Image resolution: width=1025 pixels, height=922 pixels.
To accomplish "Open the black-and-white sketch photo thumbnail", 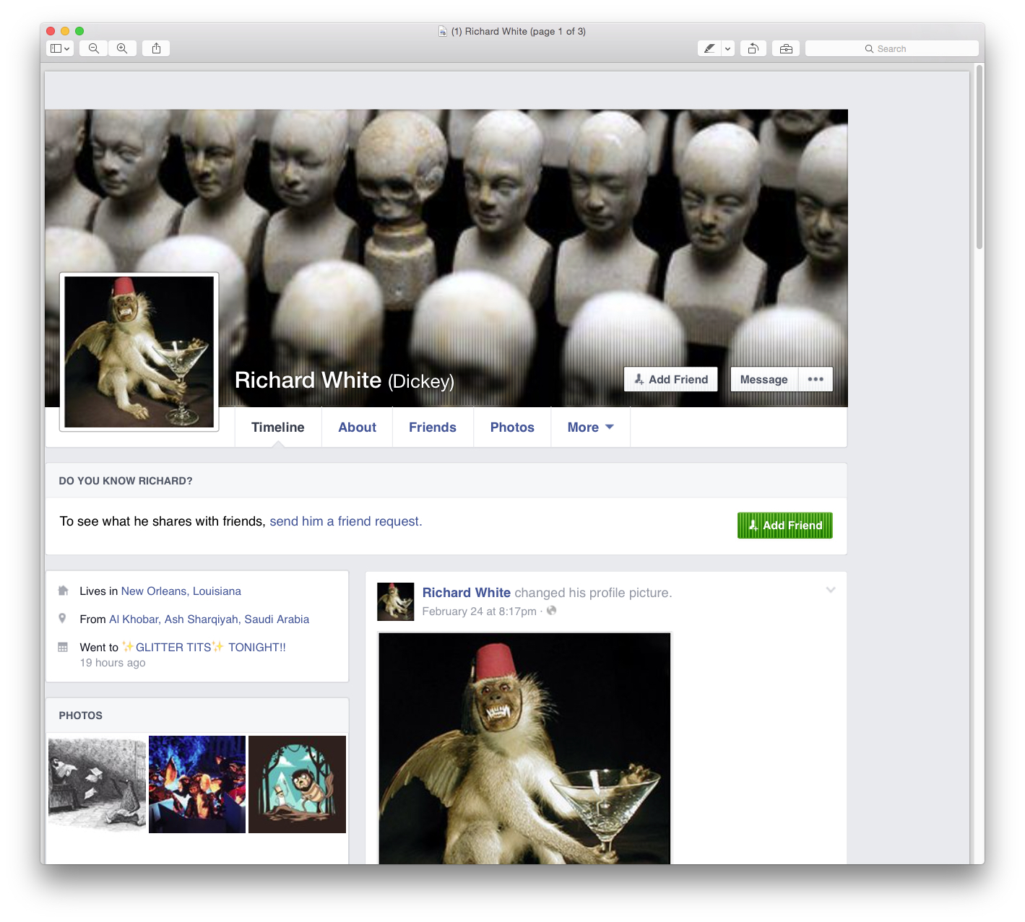I will click(x=97, y=784).
